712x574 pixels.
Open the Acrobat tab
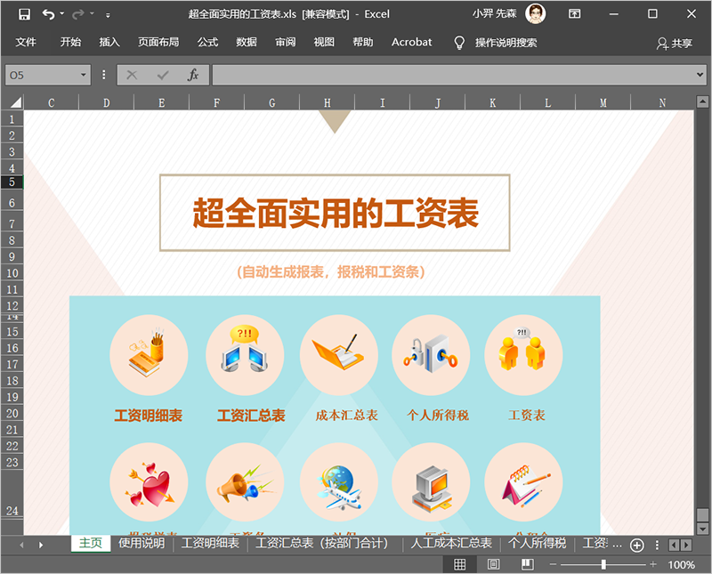point(411,42)
